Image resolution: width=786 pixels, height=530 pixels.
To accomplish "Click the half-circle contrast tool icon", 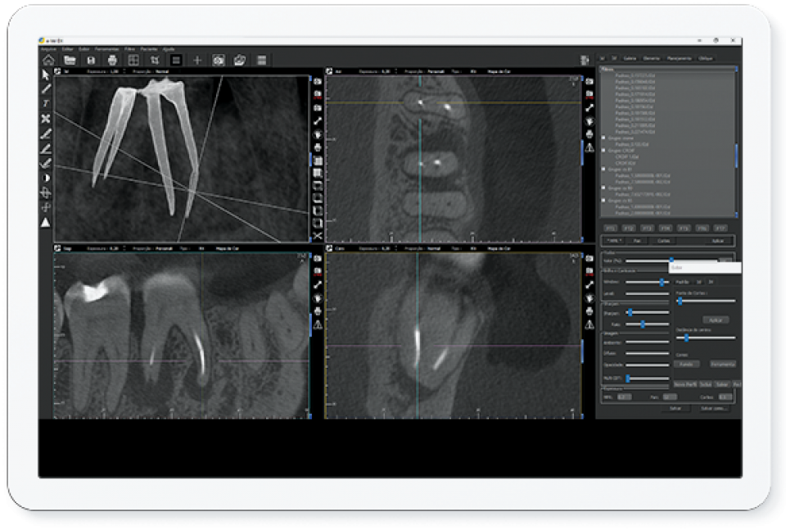I will coord(46,178).
